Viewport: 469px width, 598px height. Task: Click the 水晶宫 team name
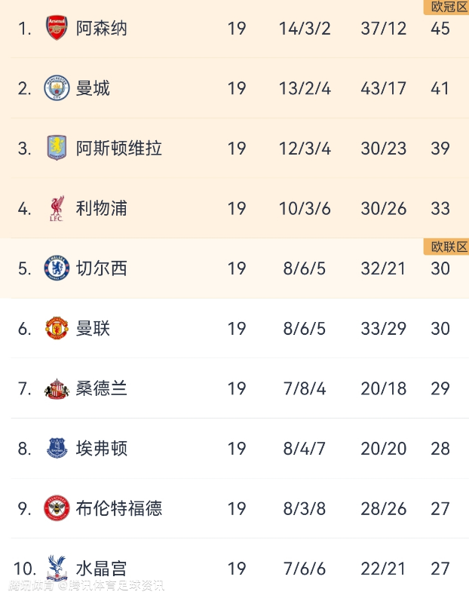point(101,568)
